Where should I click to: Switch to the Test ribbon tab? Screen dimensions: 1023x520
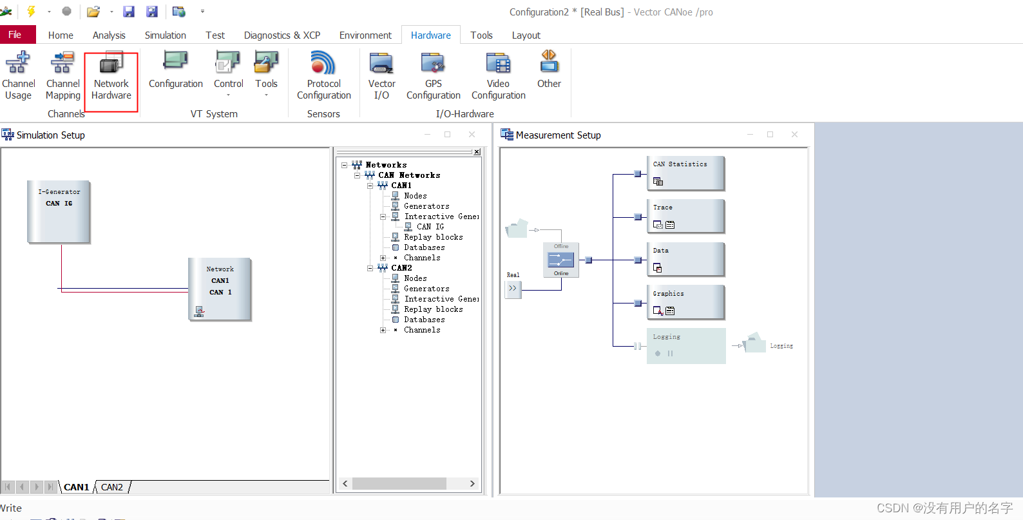[x=215, y=35]
